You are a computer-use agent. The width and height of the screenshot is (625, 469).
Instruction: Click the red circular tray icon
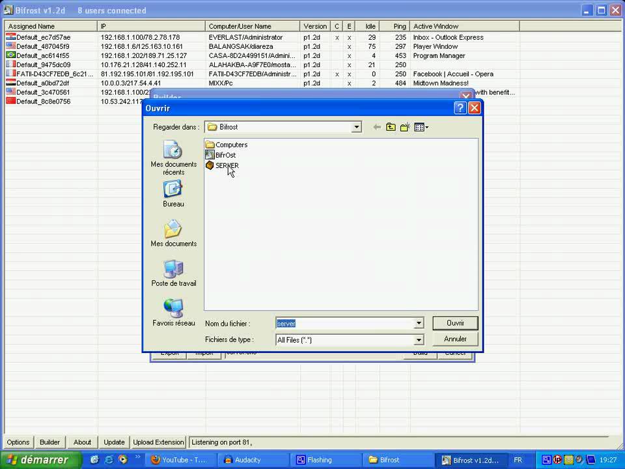[557, 460]
